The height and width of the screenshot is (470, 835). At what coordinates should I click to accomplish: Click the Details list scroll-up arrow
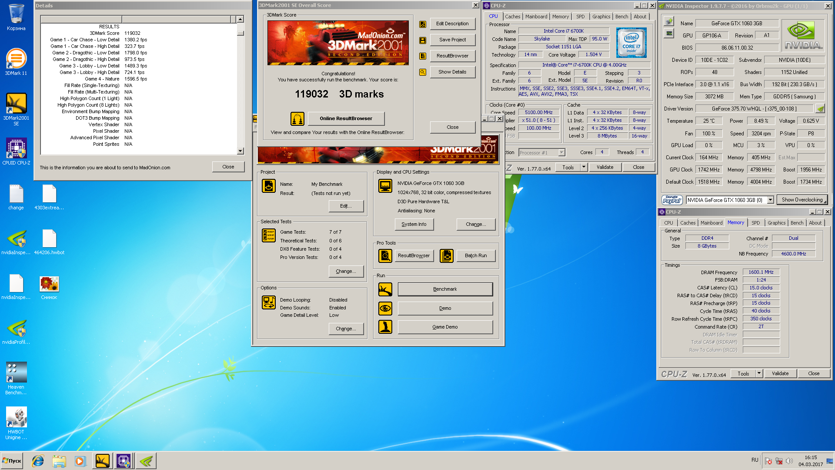click(240, 19)
